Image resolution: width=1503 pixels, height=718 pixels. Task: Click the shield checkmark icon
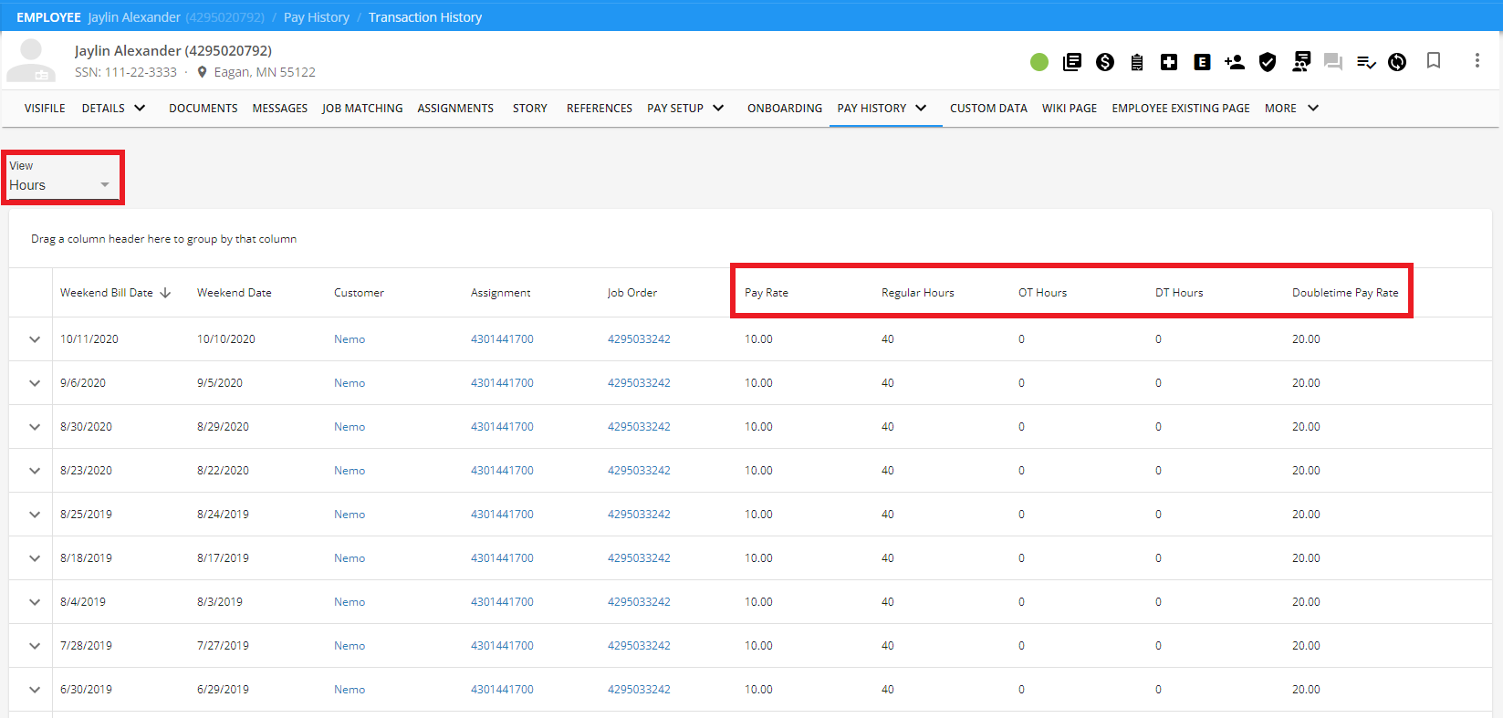pyautogui.click(x=1268, y=62)
